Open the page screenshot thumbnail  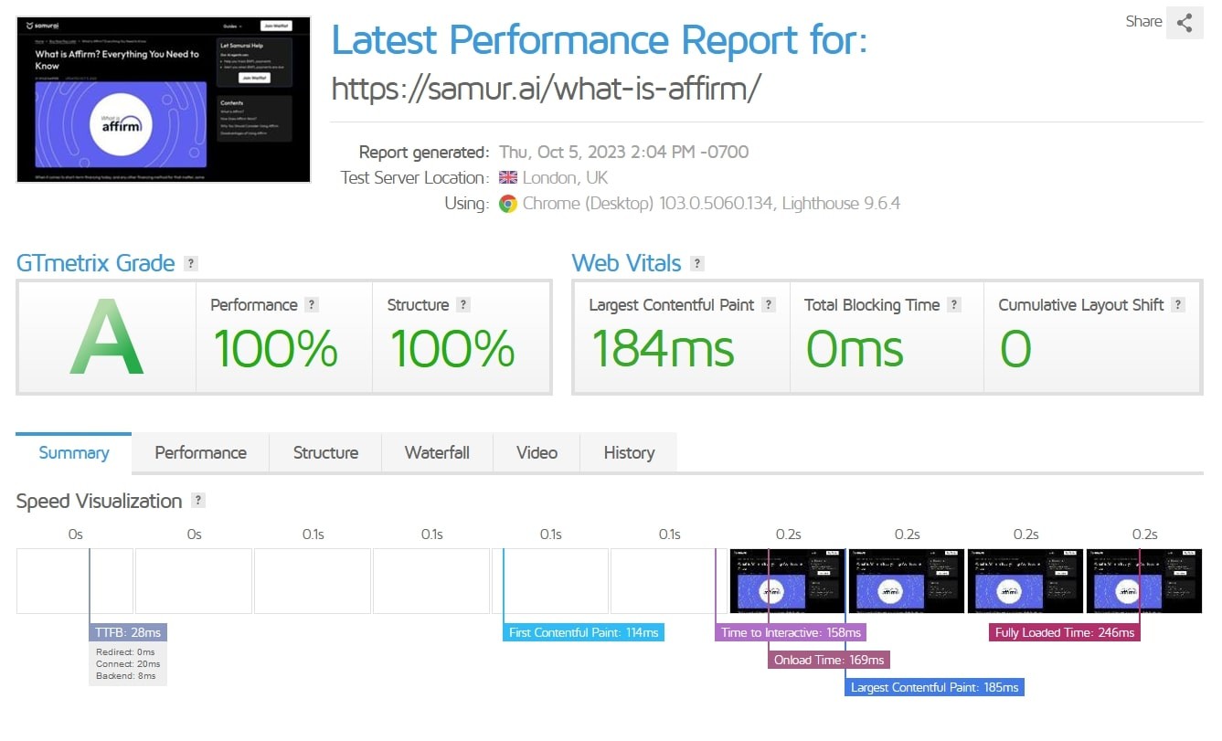(x=164, y=100)
